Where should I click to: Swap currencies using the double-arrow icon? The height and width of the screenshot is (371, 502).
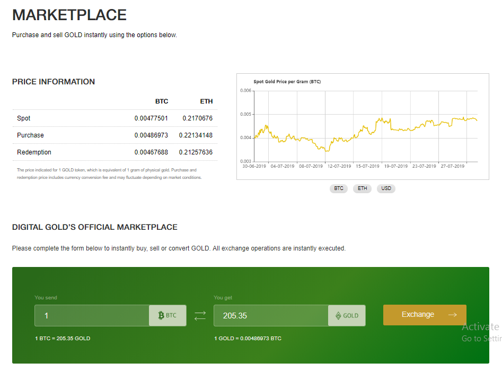[x=200, y=315]
